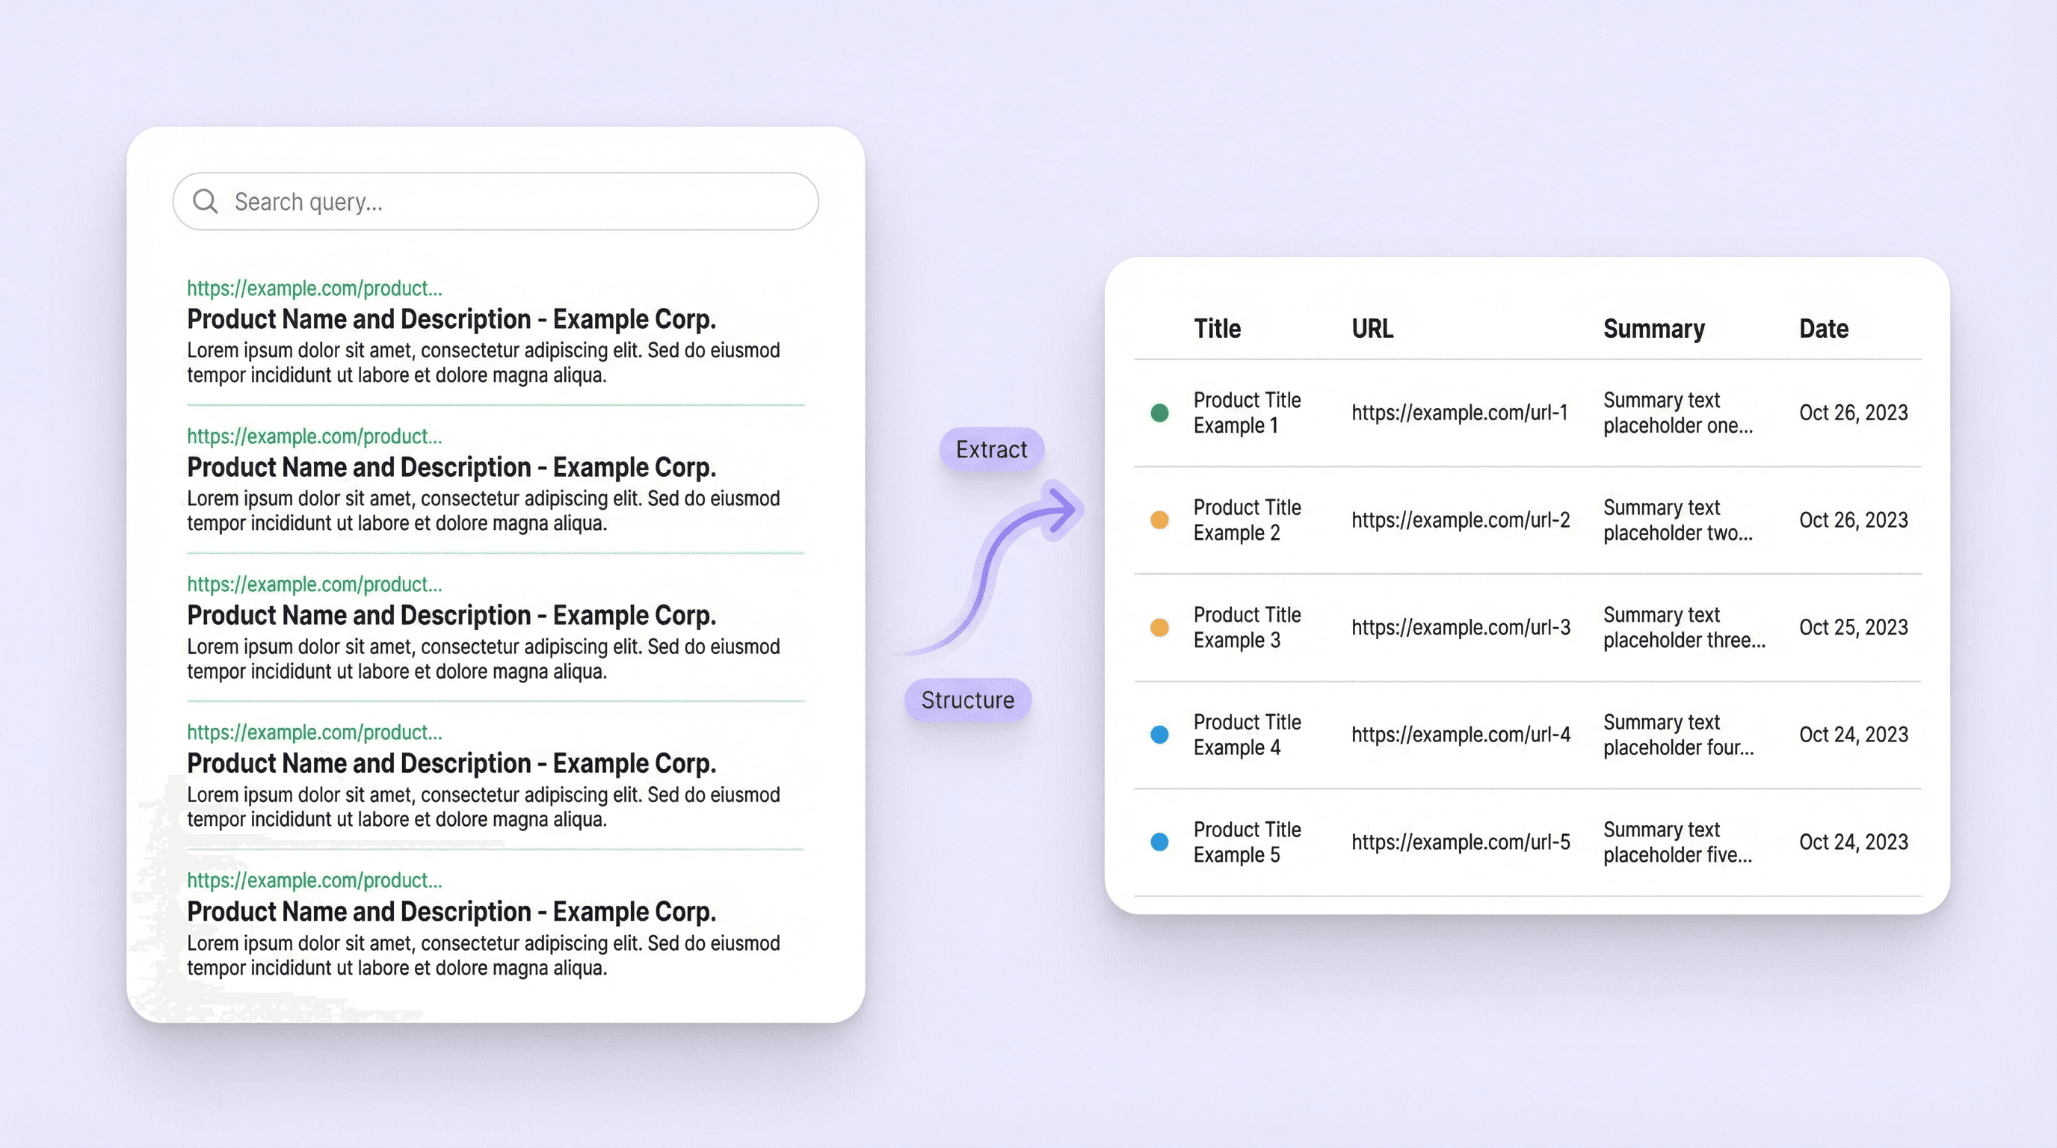Click the blue dot beside Example 5

(x=1159, y=842)
